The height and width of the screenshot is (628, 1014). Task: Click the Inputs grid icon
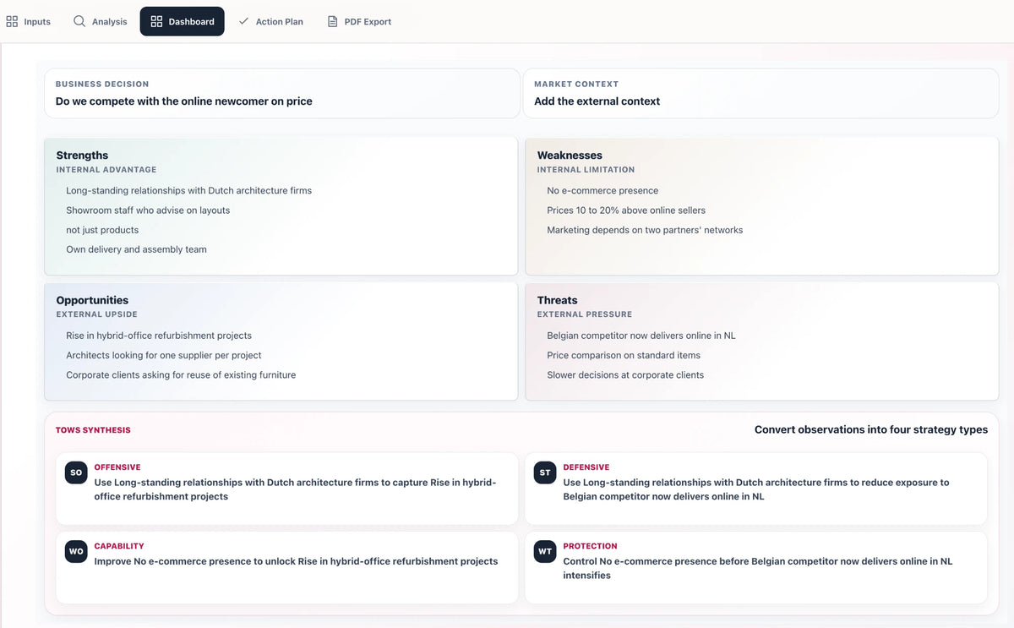(12, 21)
